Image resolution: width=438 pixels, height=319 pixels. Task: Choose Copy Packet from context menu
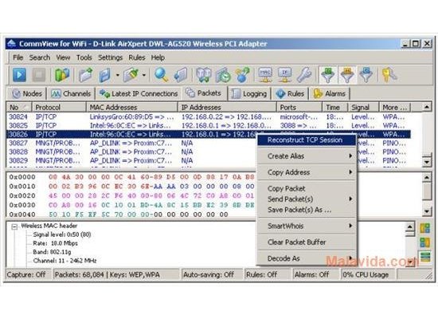(307, 188)
